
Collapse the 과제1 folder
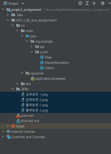coord(12,89)
